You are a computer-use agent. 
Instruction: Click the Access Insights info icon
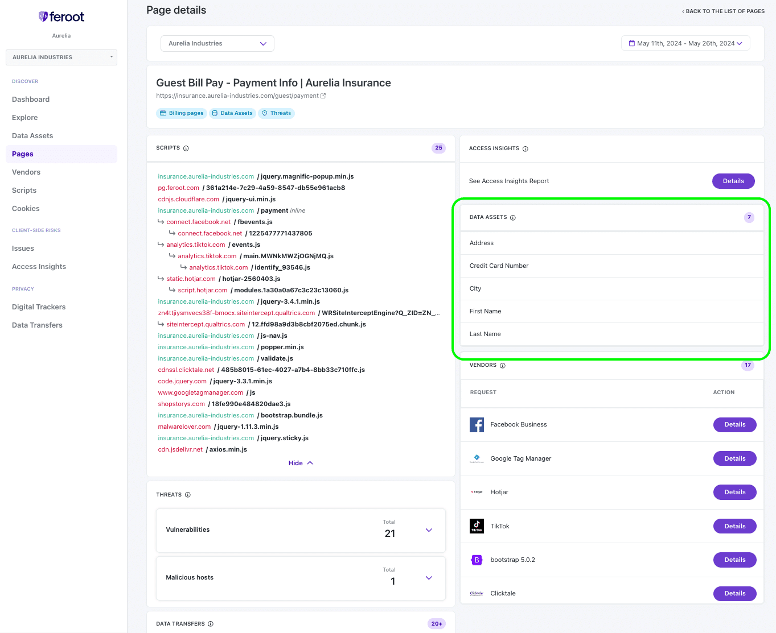coord(525,149)
